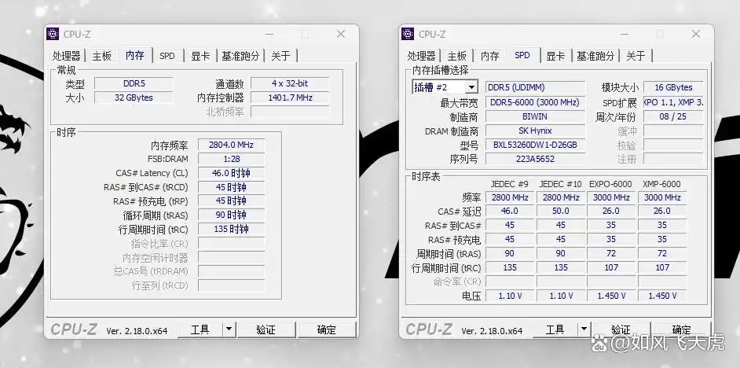
Task: Click the 工具 button in the left window
Action: [x=200, y=329]
